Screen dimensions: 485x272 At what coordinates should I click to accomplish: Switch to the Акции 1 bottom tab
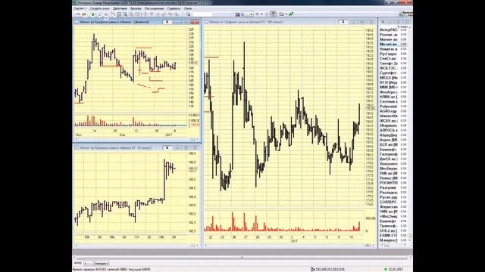(x=102, y=264)
